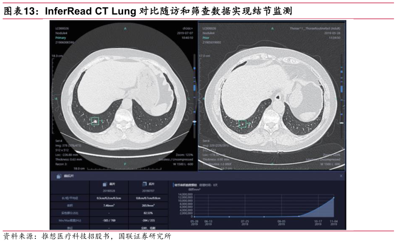Screen dimensions: 397x243
Task: Click the Prior label on right CT
Action: pos(206,38)
